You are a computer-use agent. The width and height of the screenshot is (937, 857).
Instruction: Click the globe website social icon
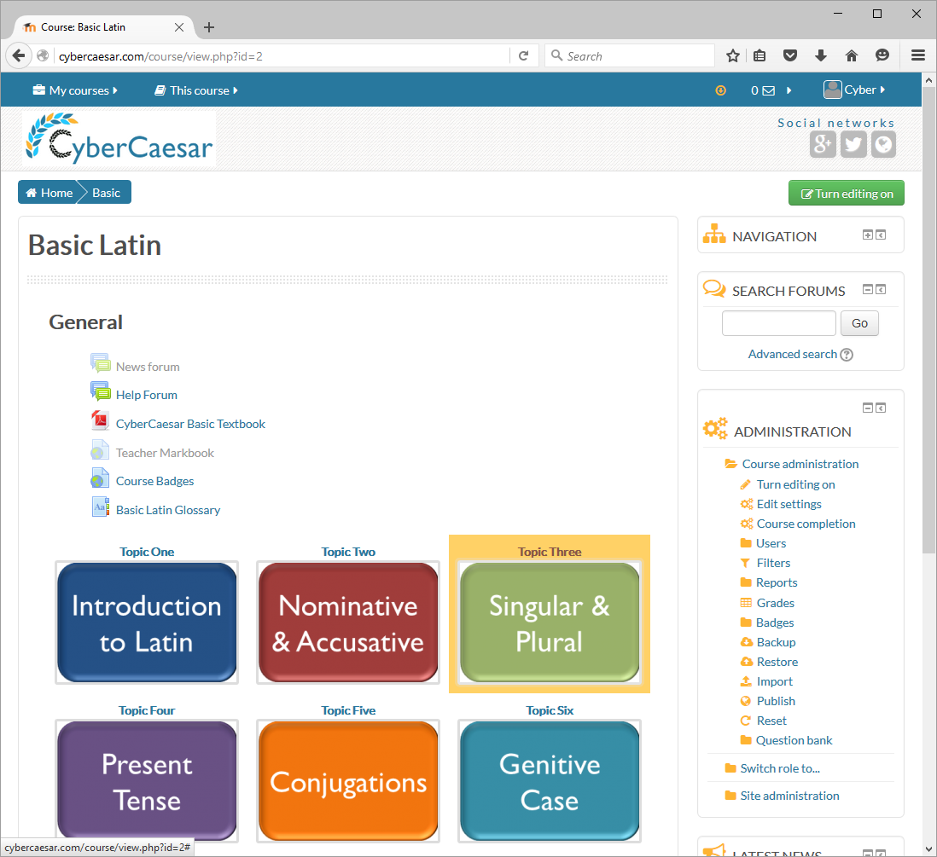pos(883,144)
